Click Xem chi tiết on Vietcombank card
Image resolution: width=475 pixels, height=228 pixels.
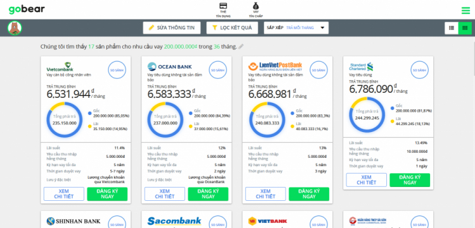click(64, 194)
